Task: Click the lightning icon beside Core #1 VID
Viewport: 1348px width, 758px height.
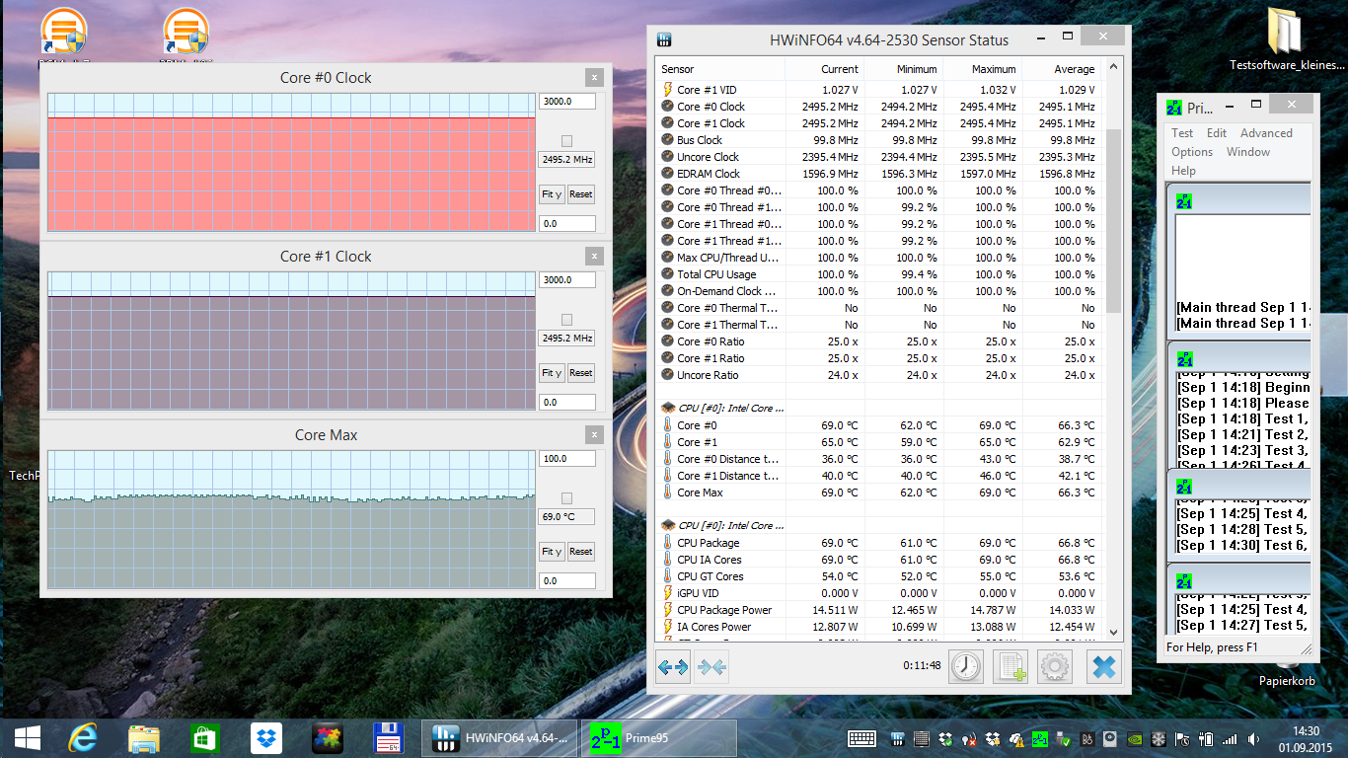Action: point(667,90)
